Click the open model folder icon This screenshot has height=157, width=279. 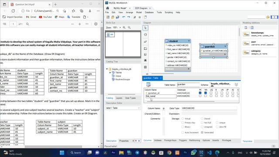pos(112,17)
